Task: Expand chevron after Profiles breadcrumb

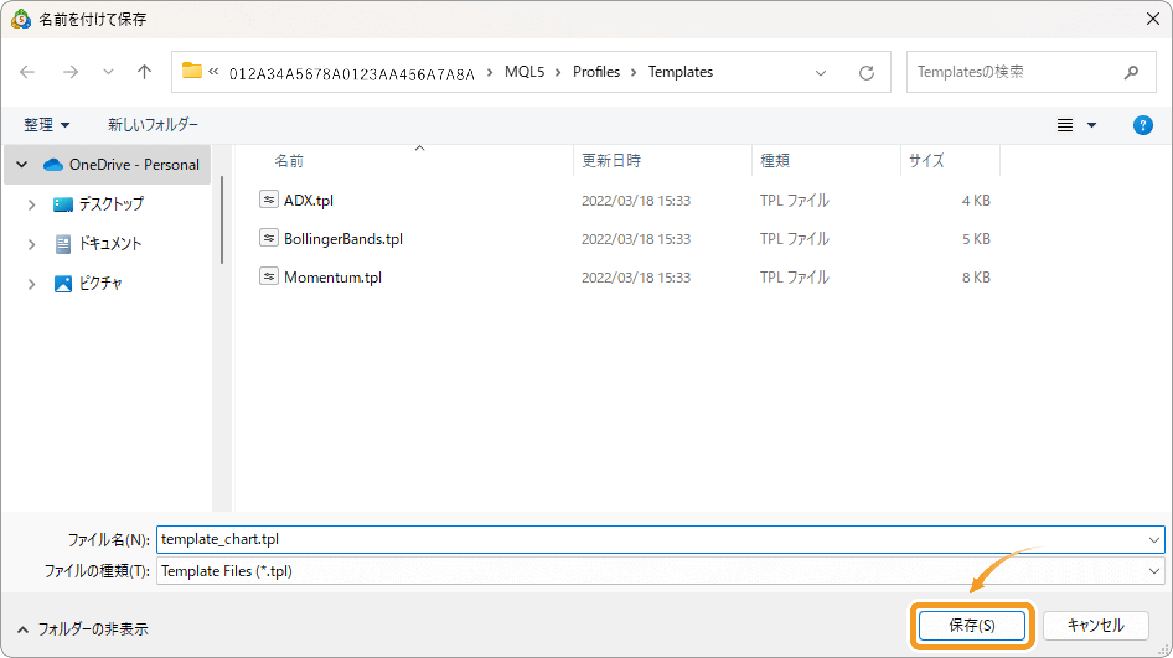Action: [634, 72]
